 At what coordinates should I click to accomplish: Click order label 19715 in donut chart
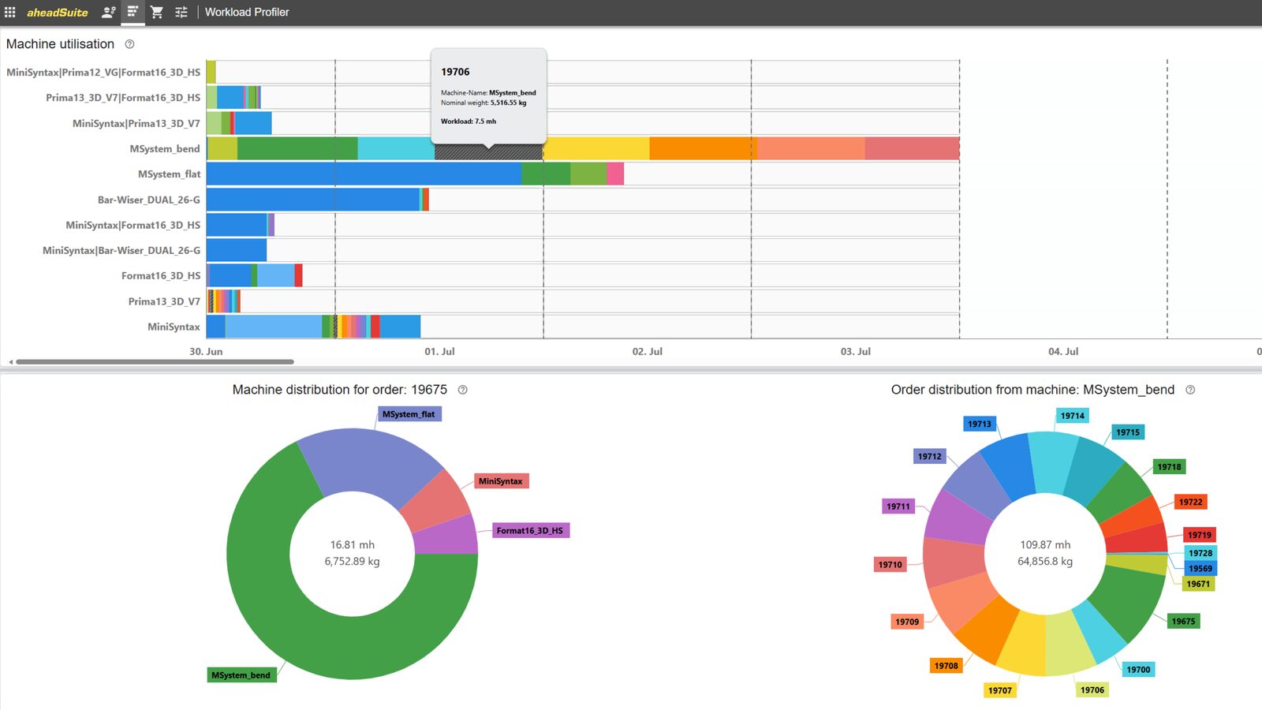click(x=1128, y=432)
